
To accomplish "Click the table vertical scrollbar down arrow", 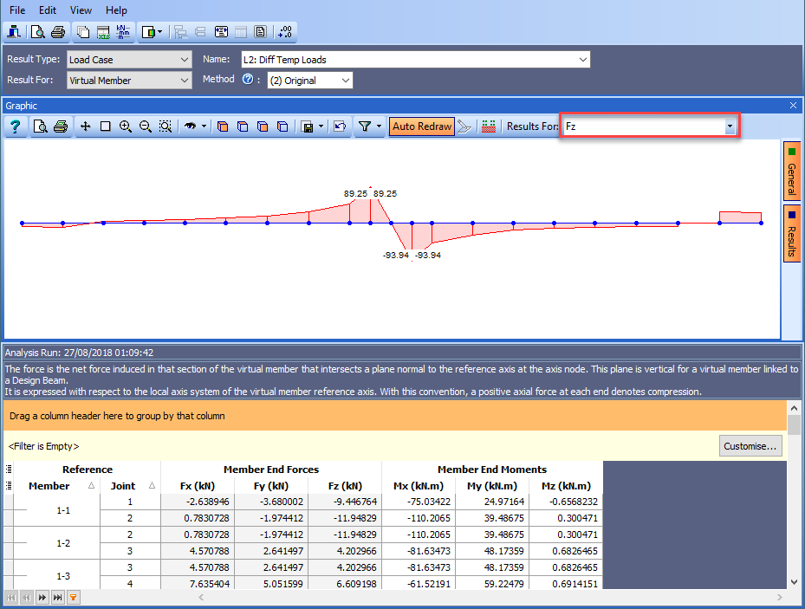I will pyautogui.click(x=794, y=582).
